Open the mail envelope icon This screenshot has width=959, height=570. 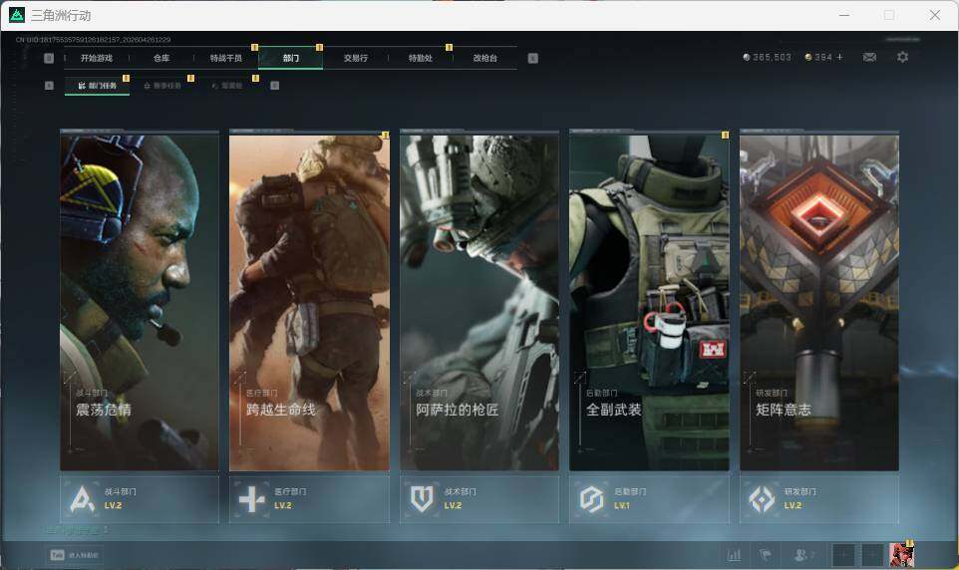coord(869,57)
